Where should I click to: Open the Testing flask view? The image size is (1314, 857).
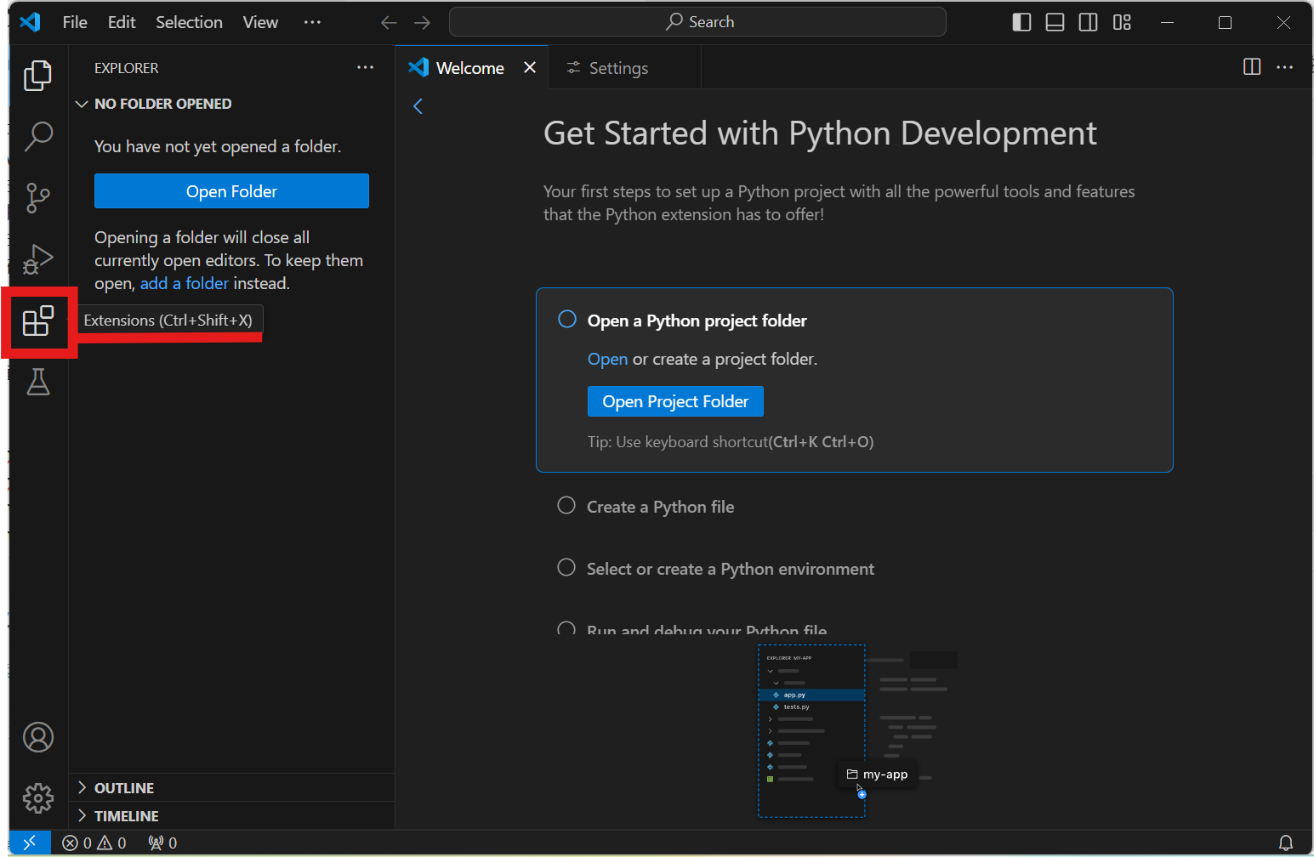(37, 382)
